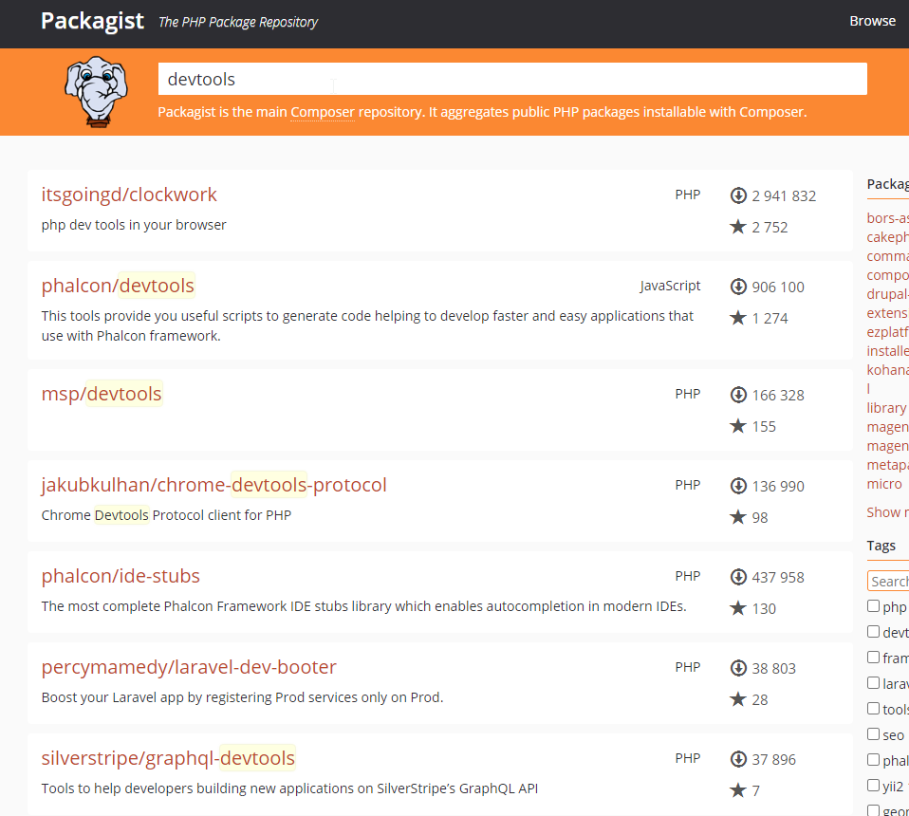The image size is (909, 816).
Task: Check the php tag checkbox
Action: click(873, 605)
